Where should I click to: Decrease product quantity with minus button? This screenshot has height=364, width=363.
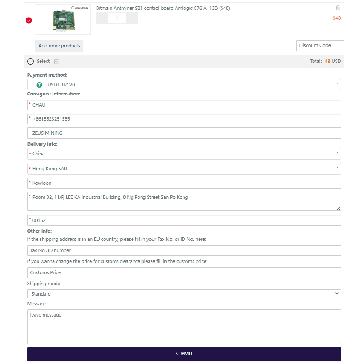click(x=102, y=18)
